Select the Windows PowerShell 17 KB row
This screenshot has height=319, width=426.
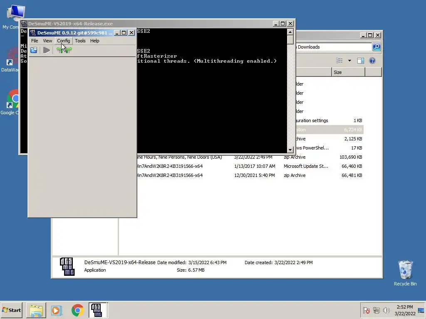pyautogui.click(x=329, y=148)
